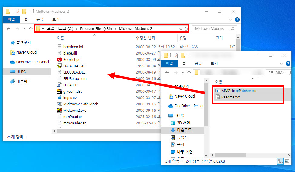Open the 공유 tab in Midtown Madness 2 window
The image size is (295, 172).
click(40, 19)
